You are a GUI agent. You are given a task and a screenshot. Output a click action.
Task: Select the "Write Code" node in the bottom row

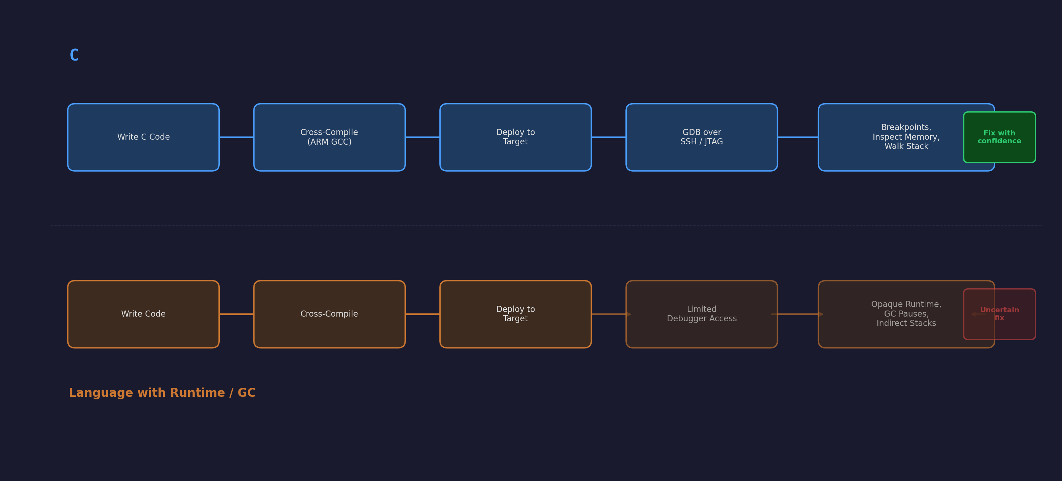coord(143,313)
